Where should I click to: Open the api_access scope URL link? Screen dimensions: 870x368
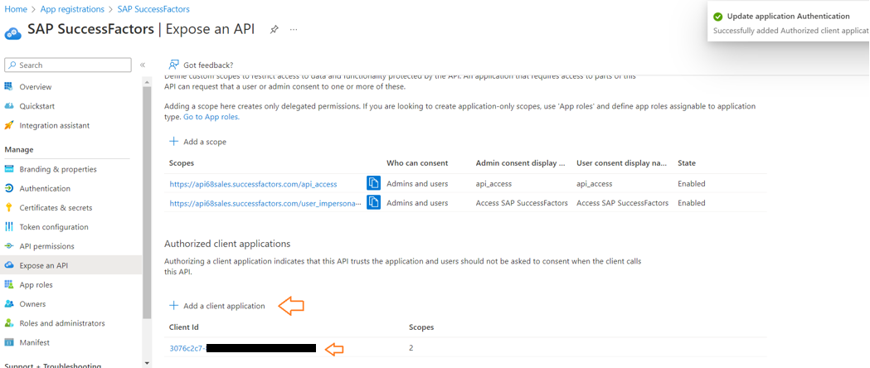click(x=253, y=184)
